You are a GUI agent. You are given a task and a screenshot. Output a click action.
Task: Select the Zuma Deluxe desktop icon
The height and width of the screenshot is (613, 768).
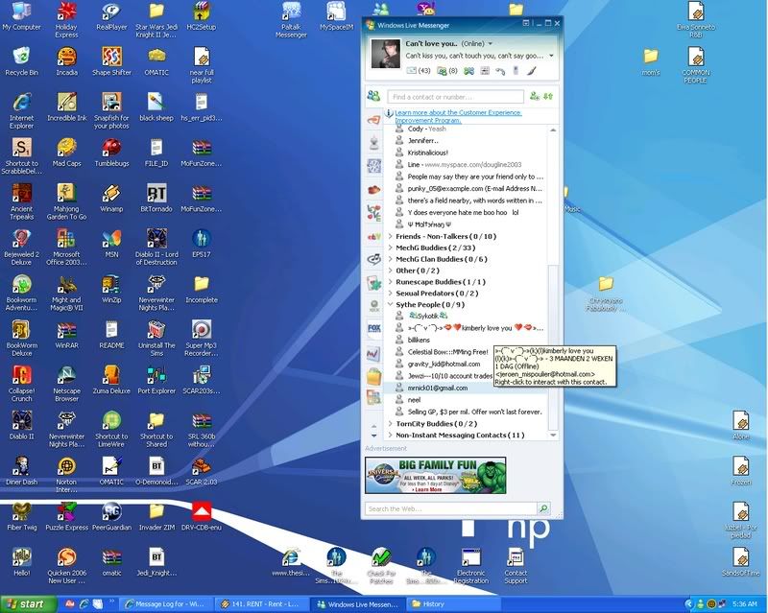point(111,380)
